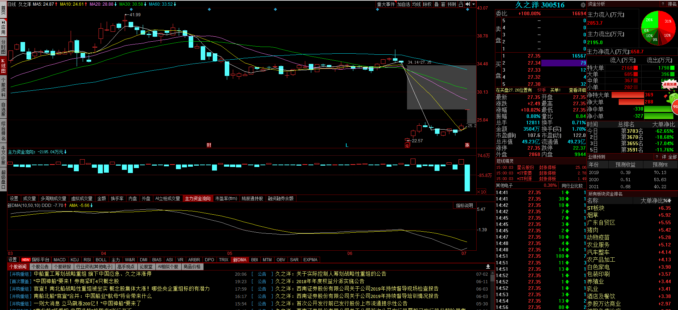Toggle the 均线 moving averages display
This screenshot has height=310, width=678.
[x=417, y=4]
